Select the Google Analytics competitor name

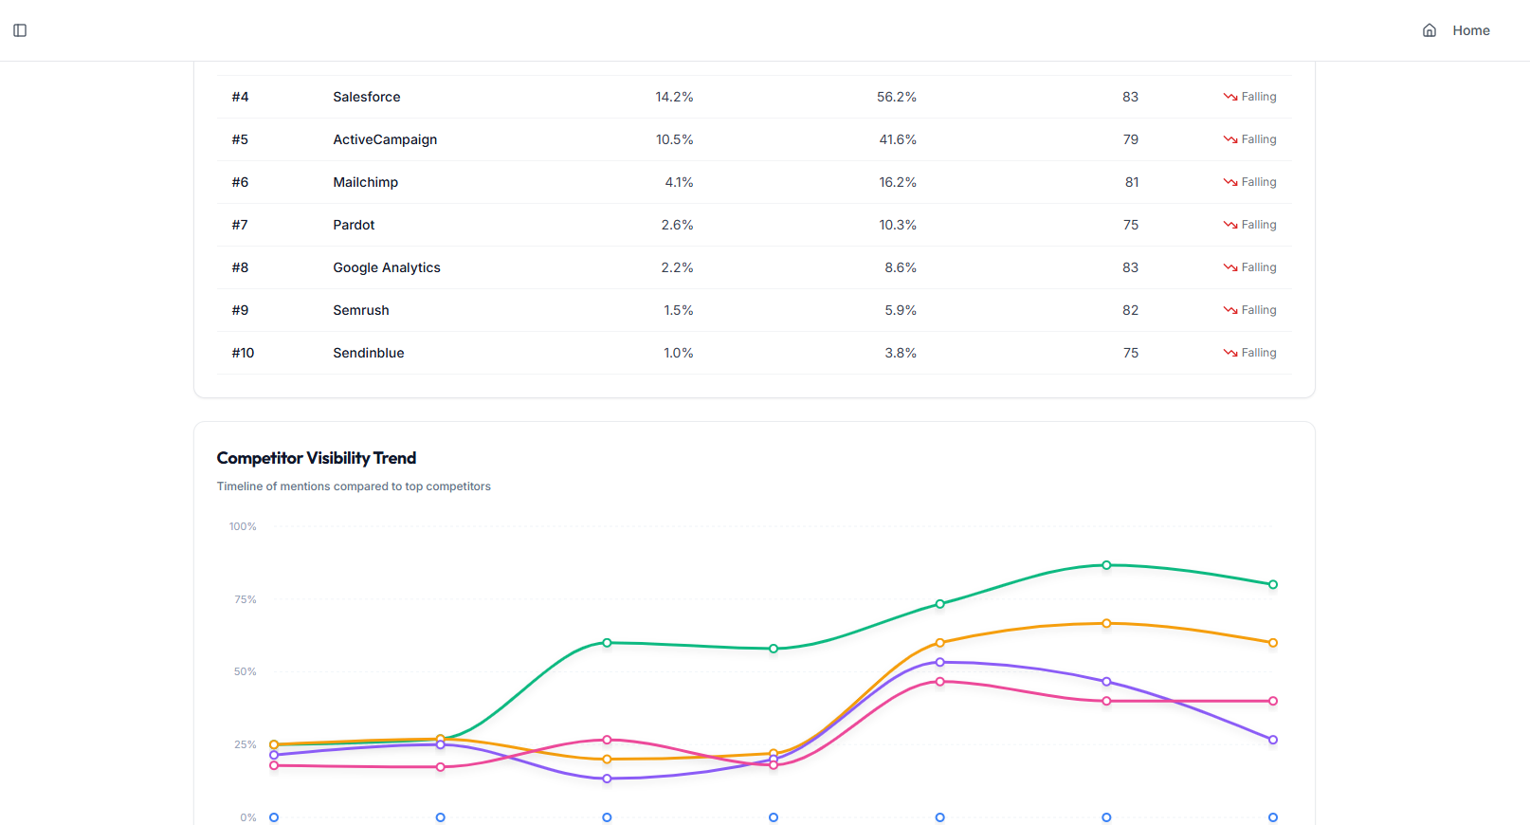point(387,267)
